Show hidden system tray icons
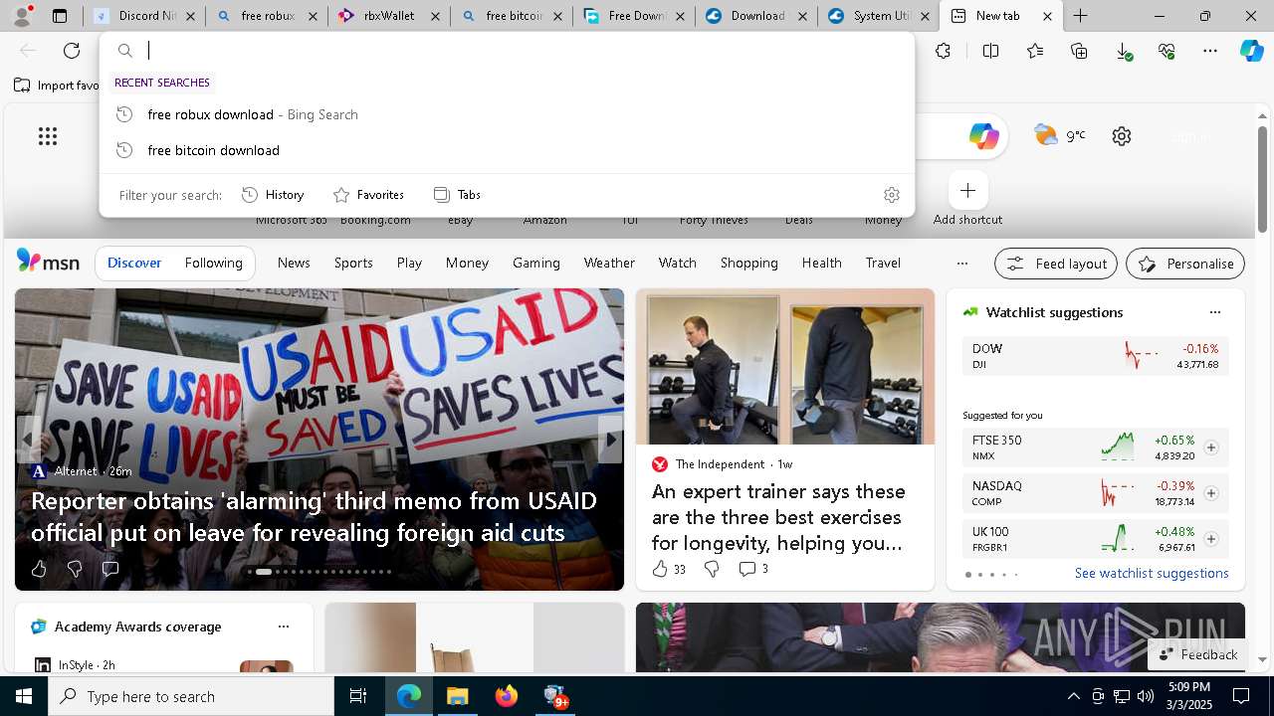The width and height of the screenshot is (1274, 716). click(1073, 696)
